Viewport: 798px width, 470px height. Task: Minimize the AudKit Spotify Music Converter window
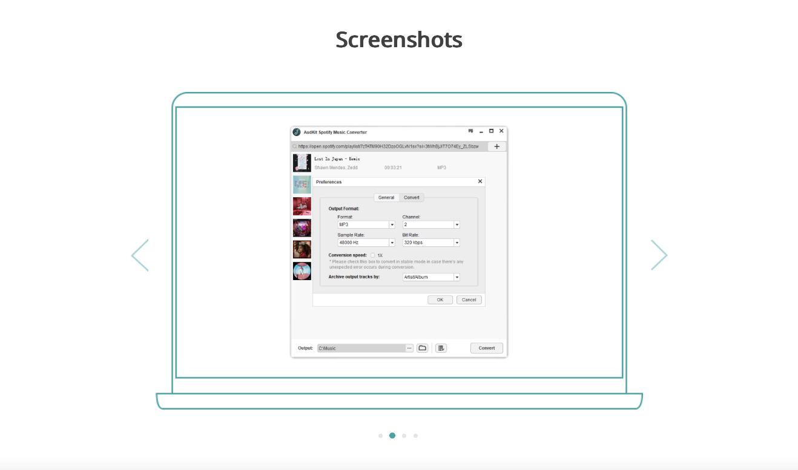[481, 131]
